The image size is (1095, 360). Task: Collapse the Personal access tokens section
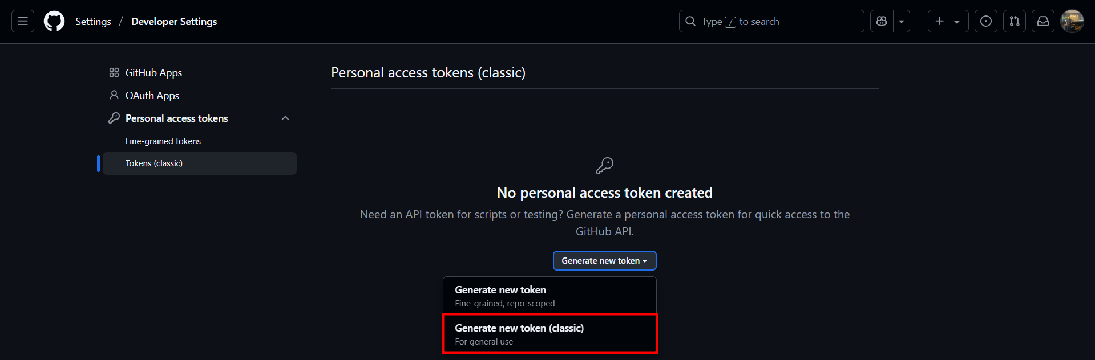pos(285,118)
